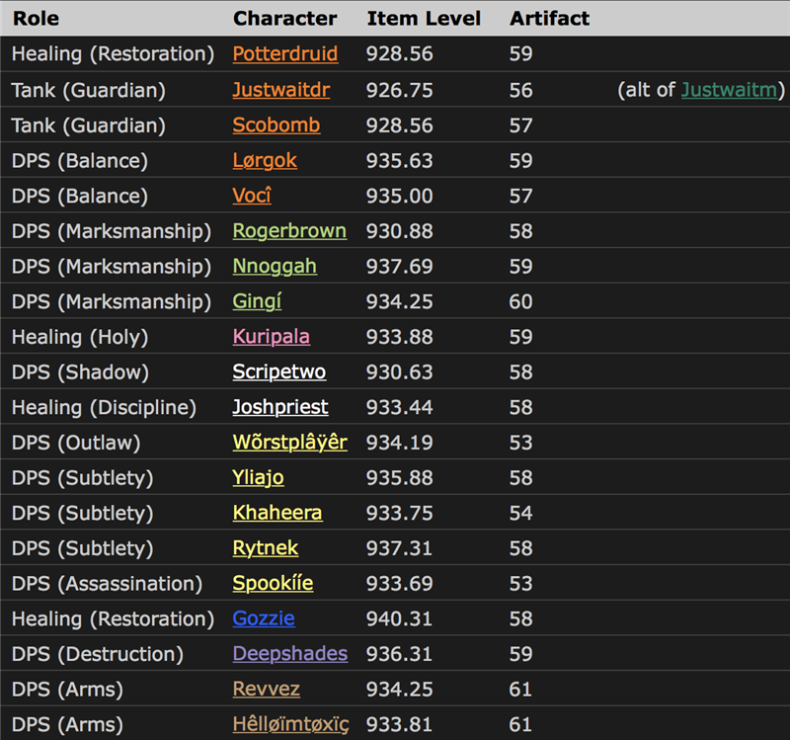Select item level 936.31 for Deepshades
Screen dimensions: 790x740
[399, 654]
